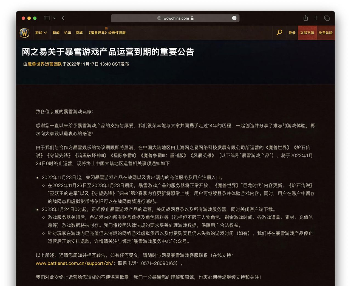This screenshot has height=286, width=351.
Task: Open a new tab with the plus icon
Action: click(316, 18)
